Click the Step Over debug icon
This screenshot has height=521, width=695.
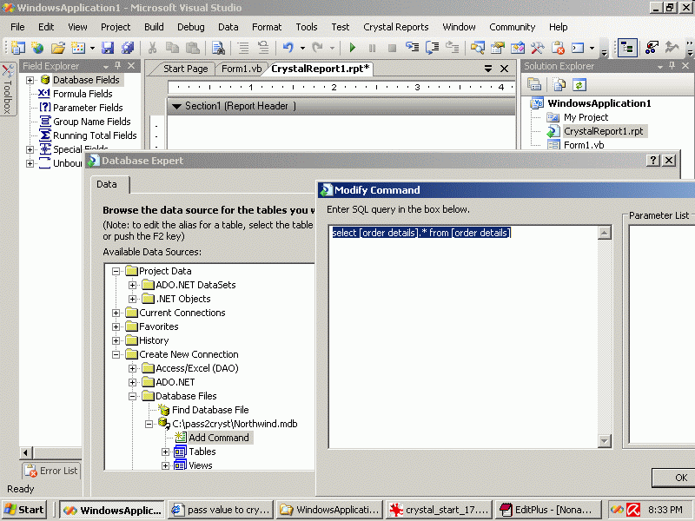(x=432, y=48)
